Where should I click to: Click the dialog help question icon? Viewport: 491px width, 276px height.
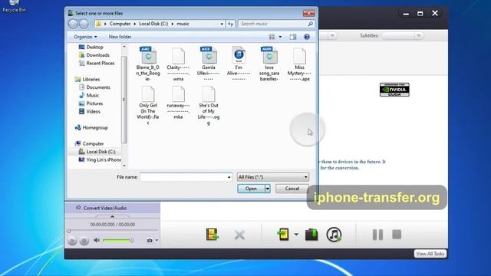(307, 37)
